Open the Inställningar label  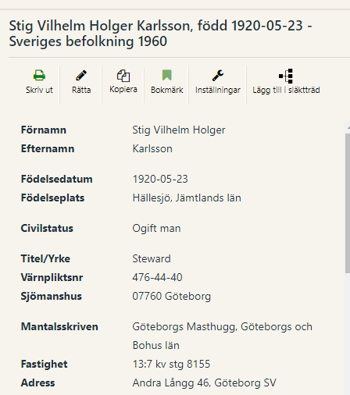point(218,90)
